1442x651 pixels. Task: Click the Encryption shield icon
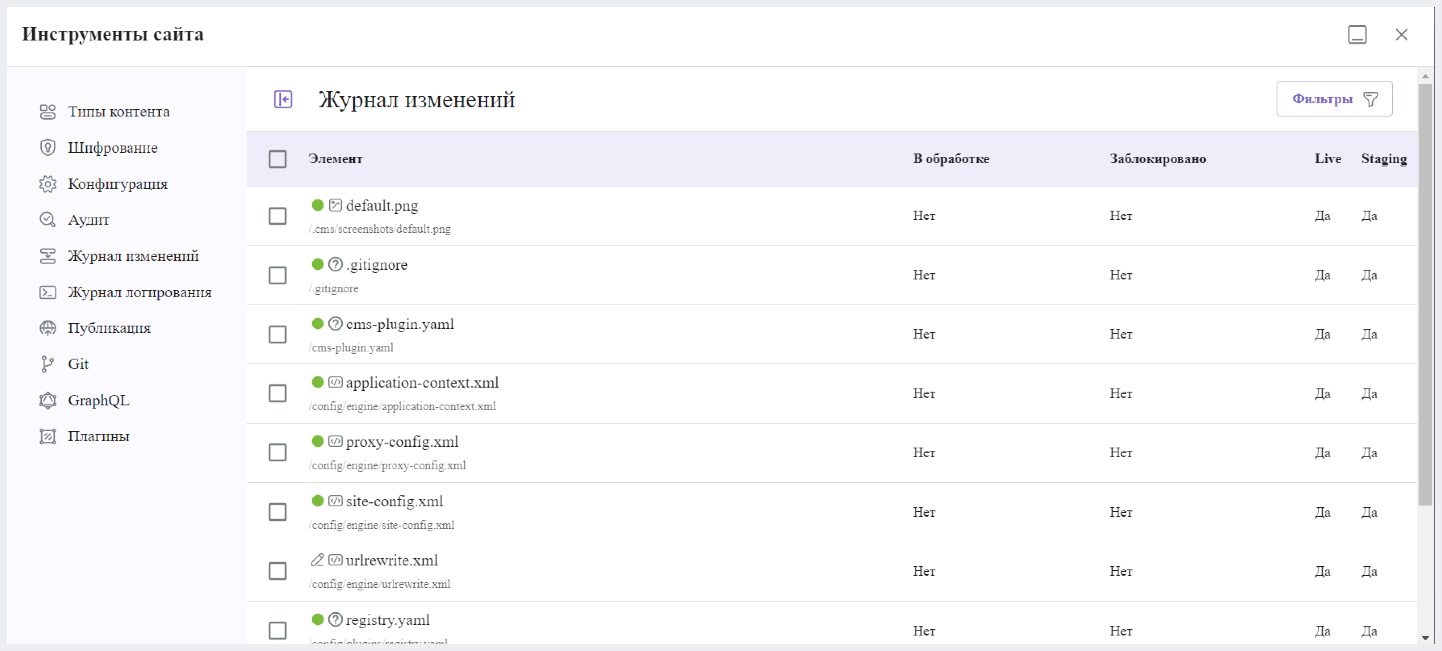coord(48,148)
